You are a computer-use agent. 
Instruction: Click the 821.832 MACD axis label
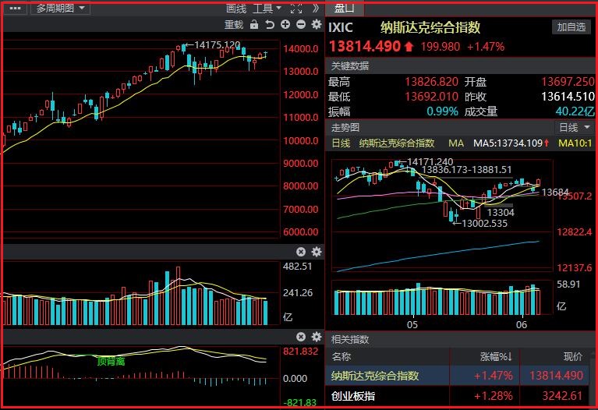click(x=300, y=352)
